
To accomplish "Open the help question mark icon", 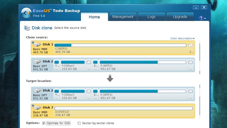I will [x=201, y=18].
